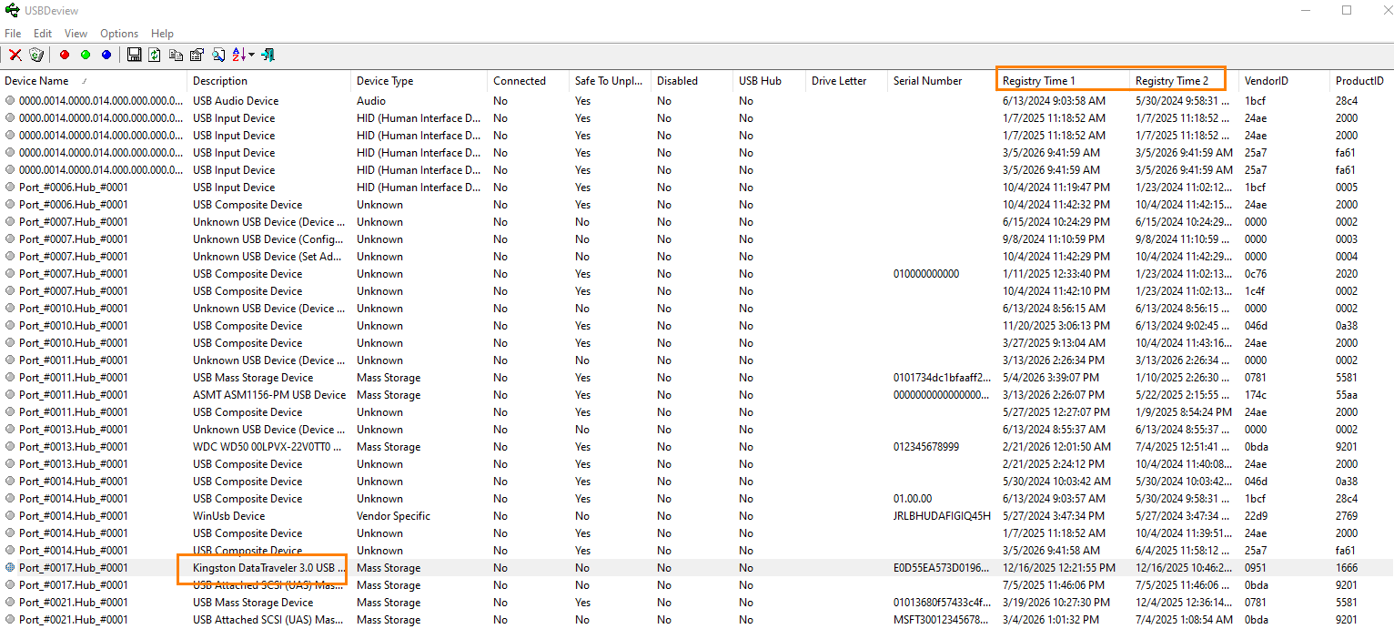The width and height of the screenshot is (1394, 629).
Task: Sort by the Drive Letter column header
Action: tap(847, 81)
